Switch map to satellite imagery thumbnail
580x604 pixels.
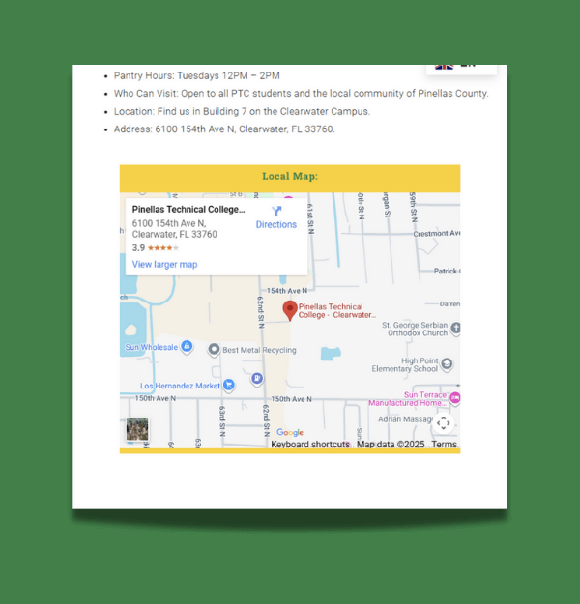click(x=137, y=430)
